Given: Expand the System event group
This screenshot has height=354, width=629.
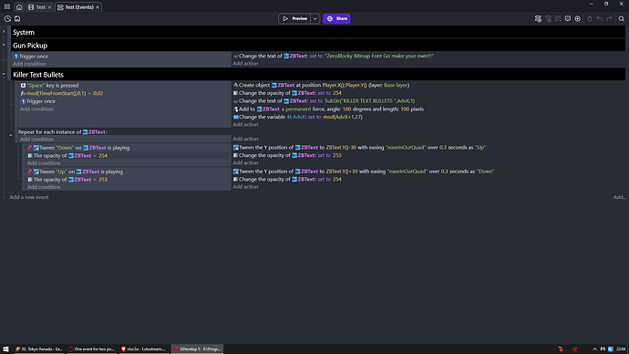Looking at the screenshot, I should pos(4,32).
